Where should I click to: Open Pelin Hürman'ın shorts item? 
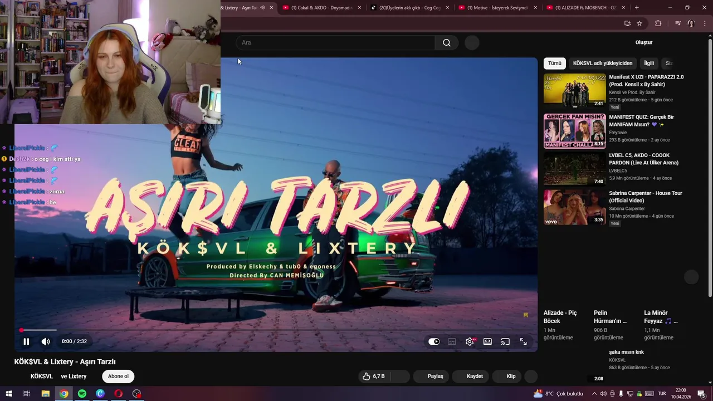coord(612,325)
